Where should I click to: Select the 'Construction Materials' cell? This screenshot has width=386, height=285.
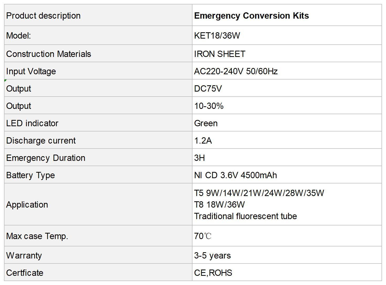pos(98,54)
